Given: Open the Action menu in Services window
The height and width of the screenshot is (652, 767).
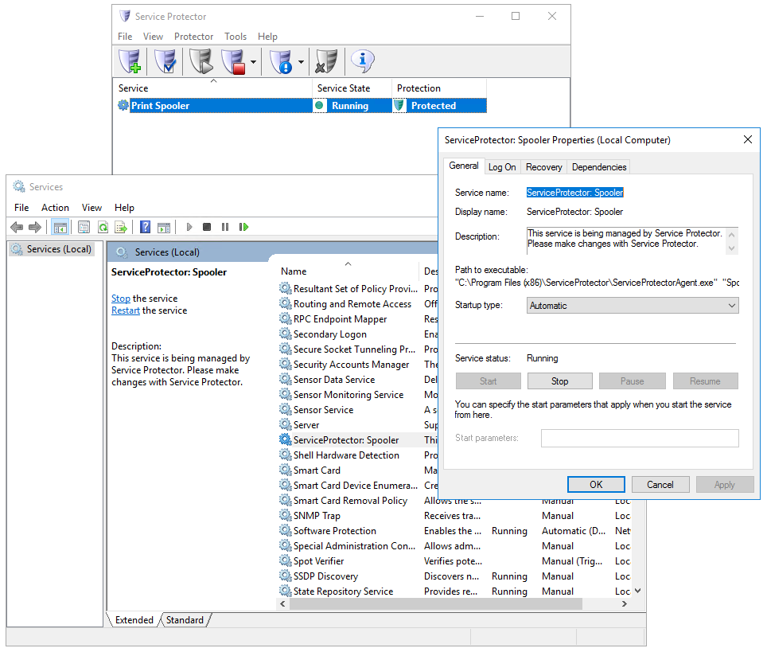Looking at the screenshot, I should coord(55,208).
